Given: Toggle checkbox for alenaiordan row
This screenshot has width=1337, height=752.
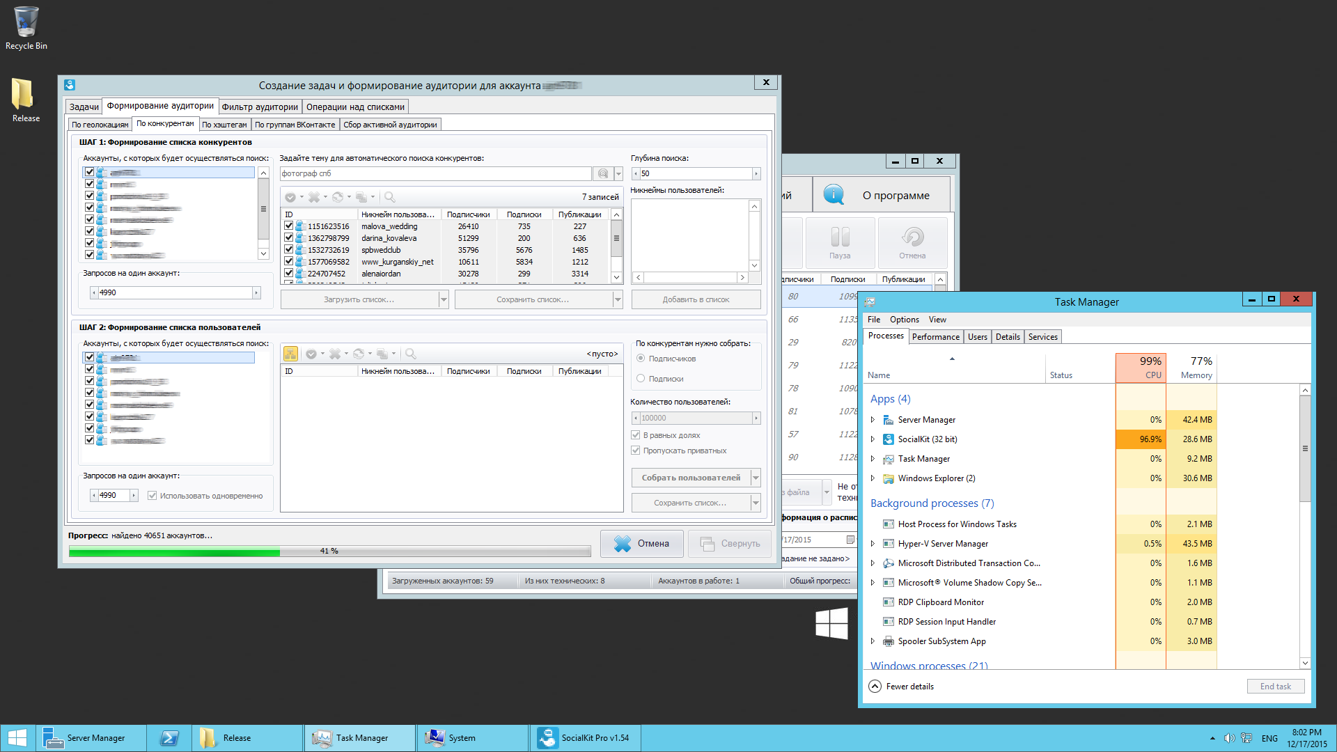Looking at the screenshot, I should point(289,274).
